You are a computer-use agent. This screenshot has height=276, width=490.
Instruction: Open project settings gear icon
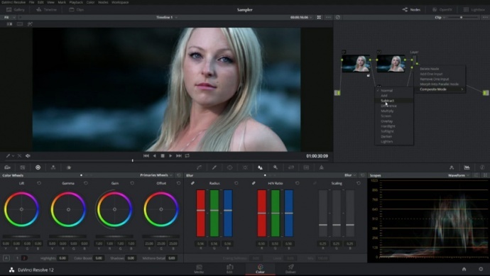481,269
